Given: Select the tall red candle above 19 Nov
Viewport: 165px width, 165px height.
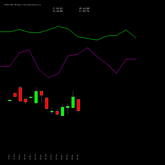Looking at the screenshot, I should click(x=20, y=94).
